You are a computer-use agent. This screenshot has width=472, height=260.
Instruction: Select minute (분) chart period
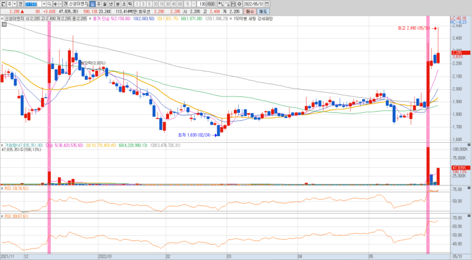click(x=118, y=4)
